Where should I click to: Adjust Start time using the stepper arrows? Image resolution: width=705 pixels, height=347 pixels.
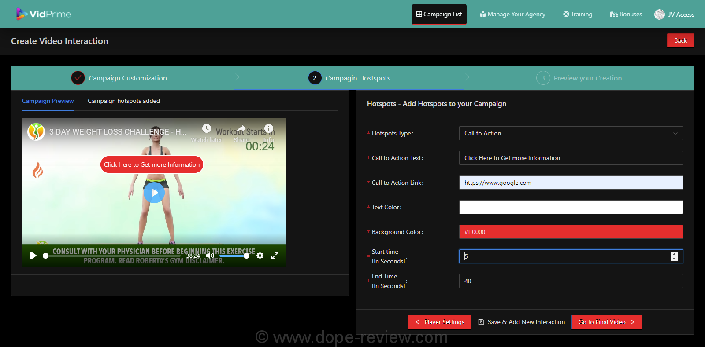674,256
